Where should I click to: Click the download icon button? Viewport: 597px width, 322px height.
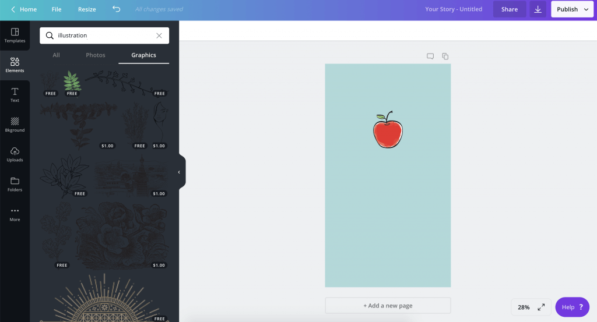pyautogui.click(x=538, y=9)
